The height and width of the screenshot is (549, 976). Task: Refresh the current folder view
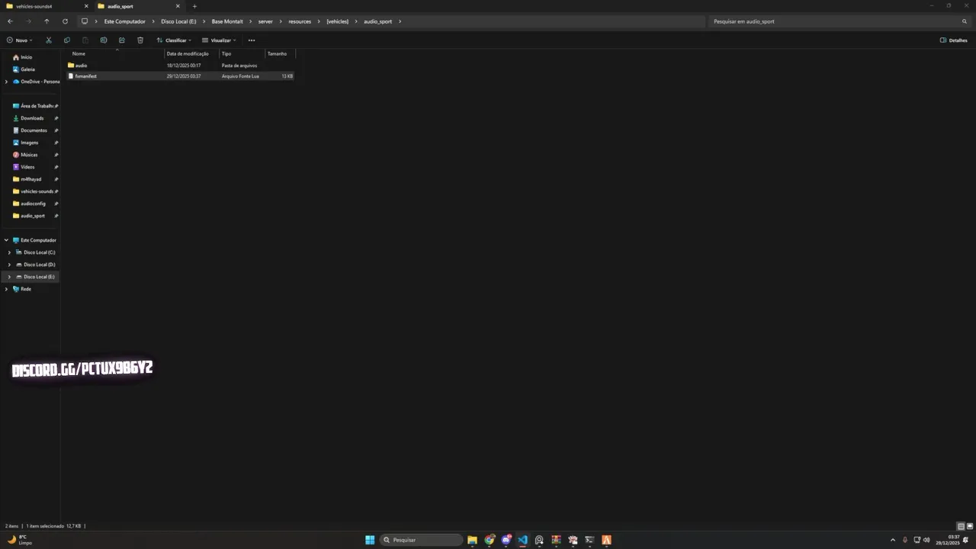(65, 21)
